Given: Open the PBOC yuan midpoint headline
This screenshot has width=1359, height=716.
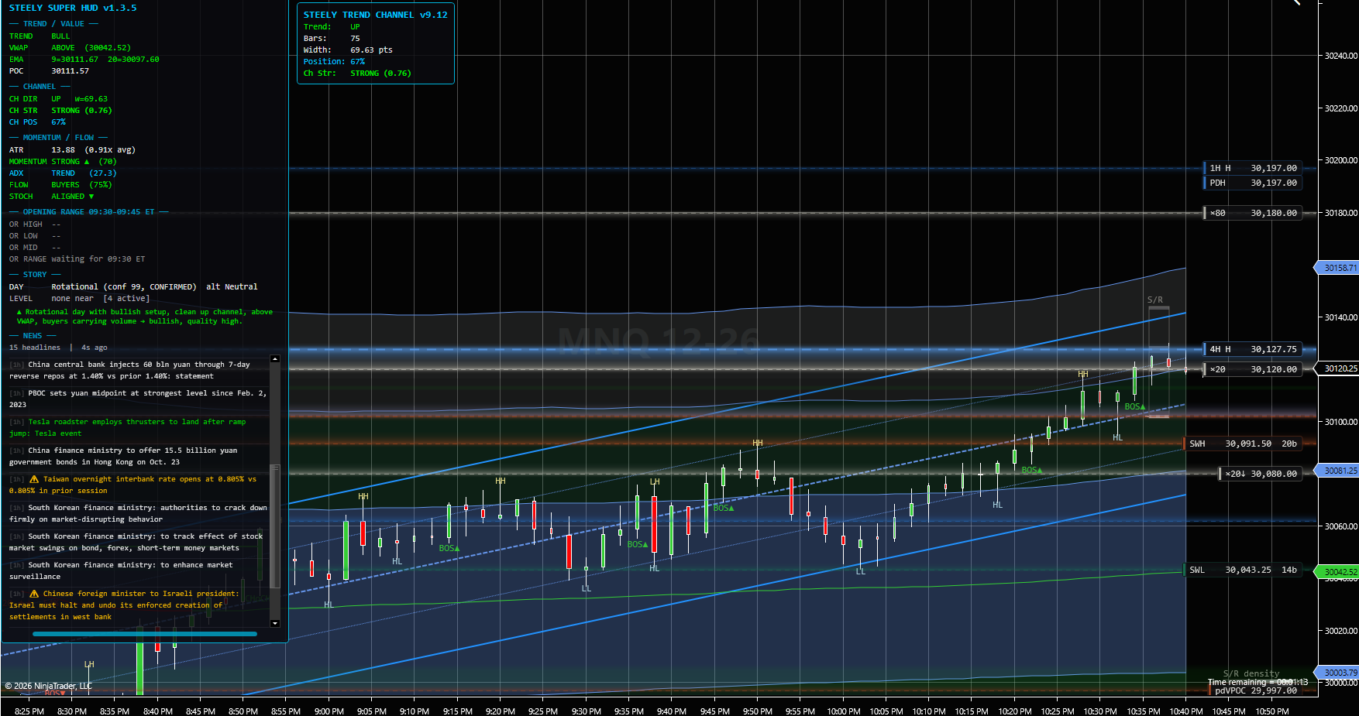Looking at the screenshot, I should click(138, 399).
